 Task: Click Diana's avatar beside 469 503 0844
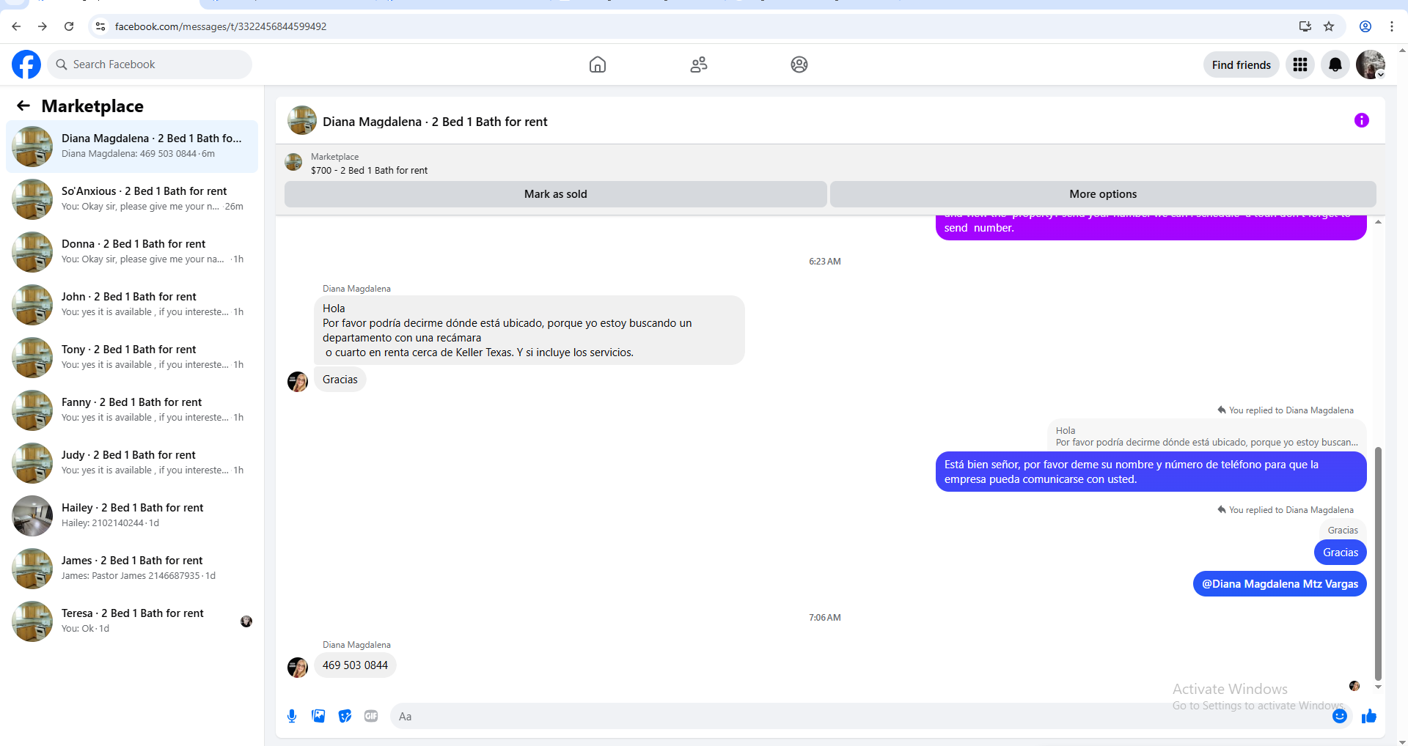298,668
